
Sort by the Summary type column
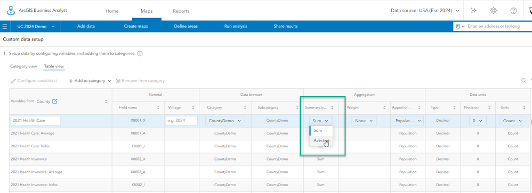333,108
